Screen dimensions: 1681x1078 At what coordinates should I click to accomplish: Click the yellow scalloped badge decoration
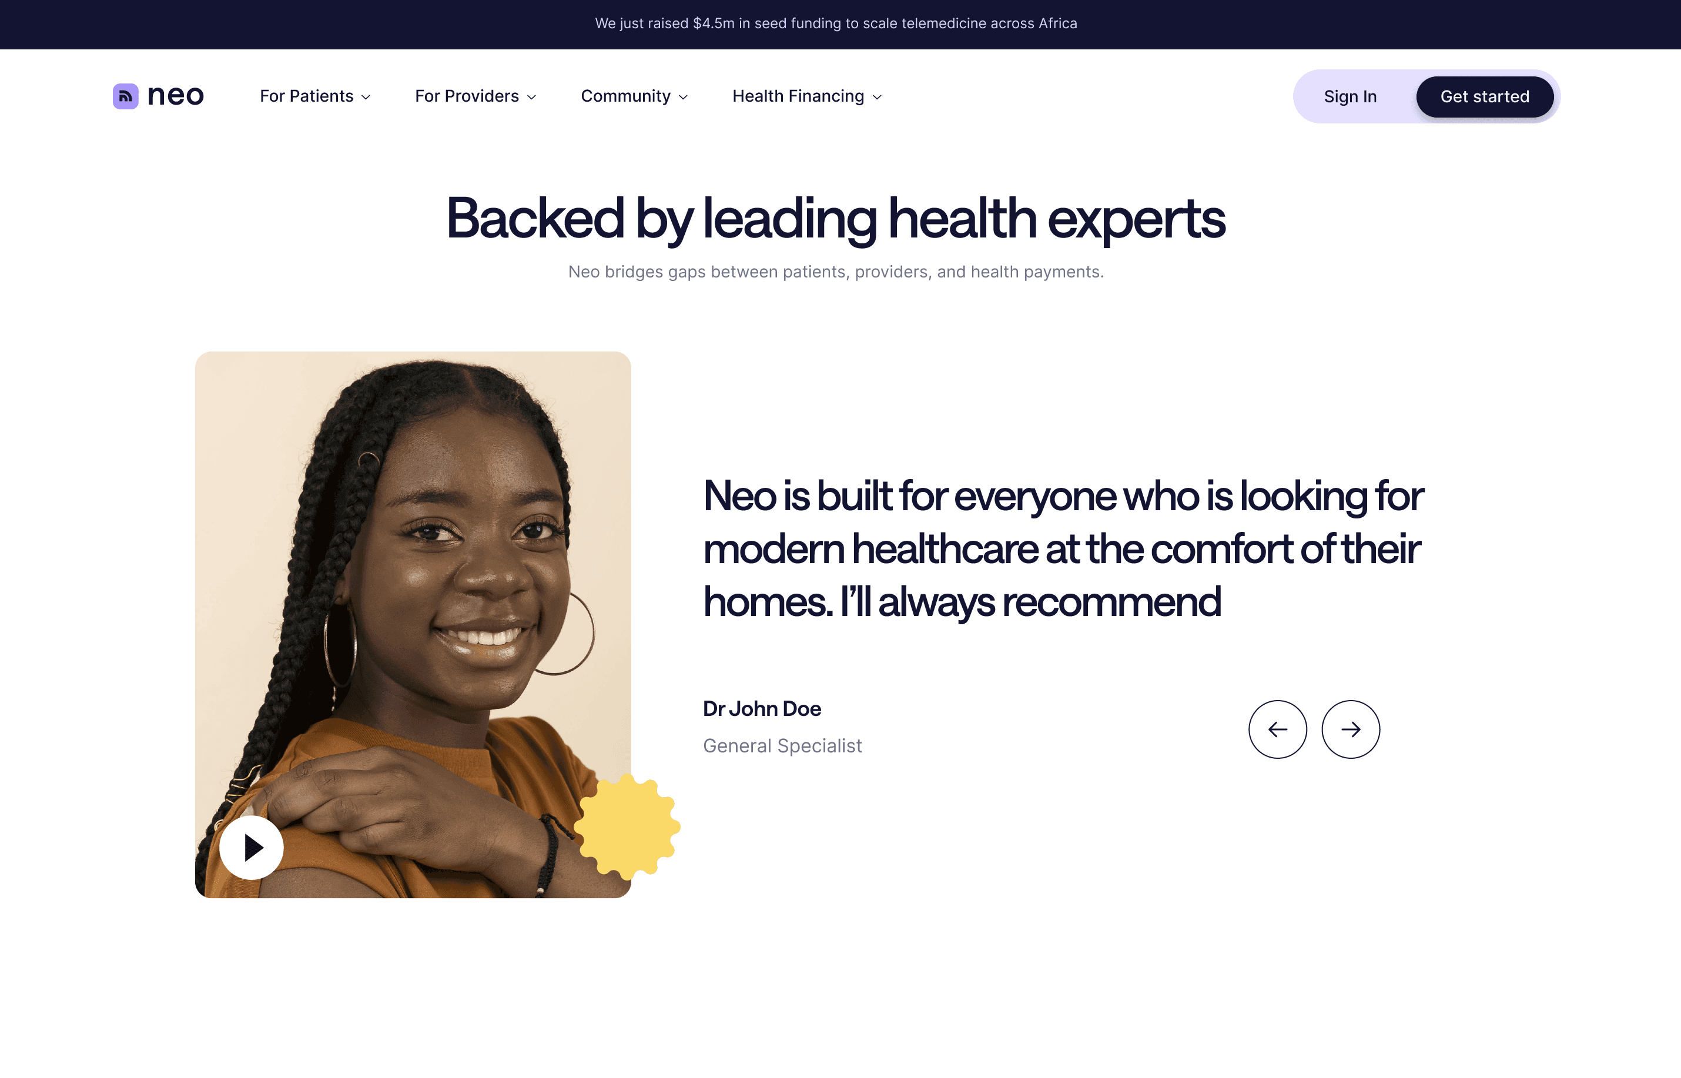627,826
